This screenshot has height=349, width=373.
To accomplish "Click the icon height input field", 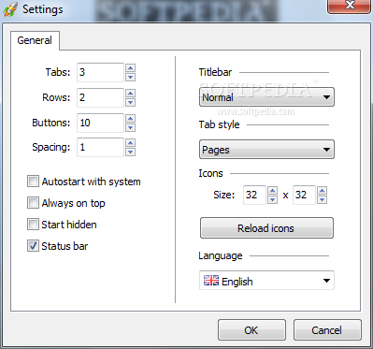I will [304, 195].
